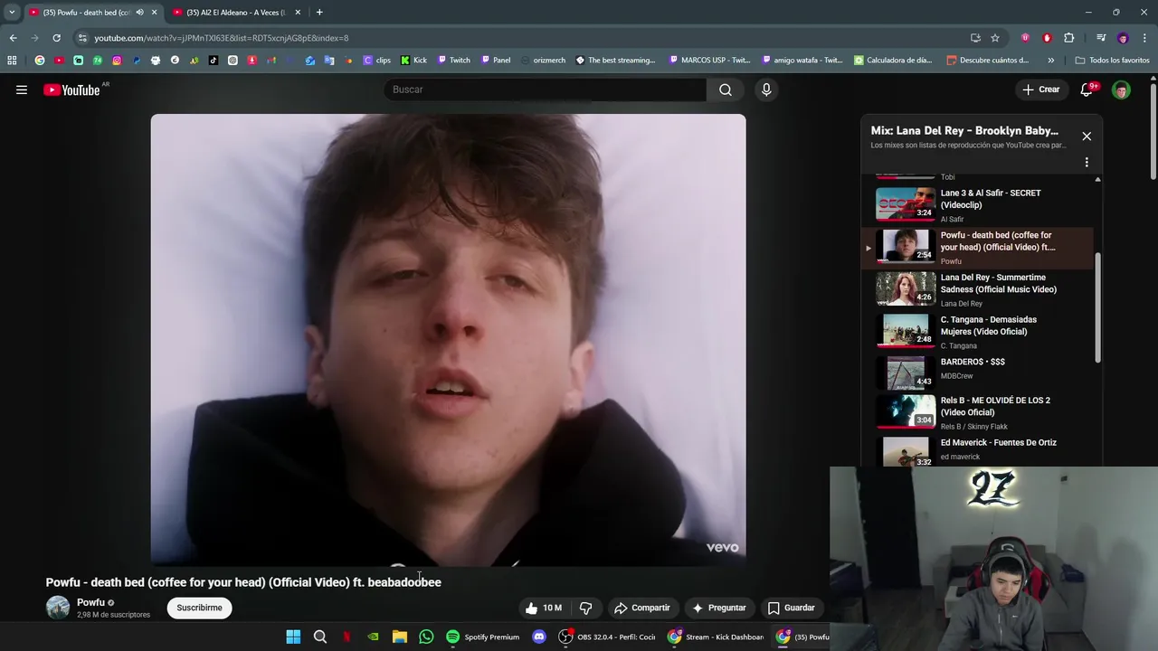
Task: Click the video player to pause
Action: tap(449, 340)
